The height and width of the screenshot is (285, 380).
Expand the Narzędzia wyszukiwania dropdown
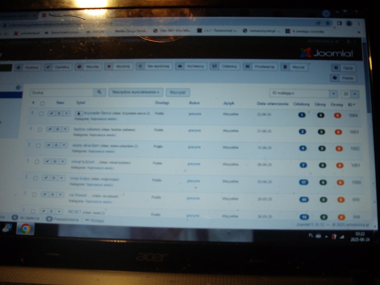click(135, 92)
